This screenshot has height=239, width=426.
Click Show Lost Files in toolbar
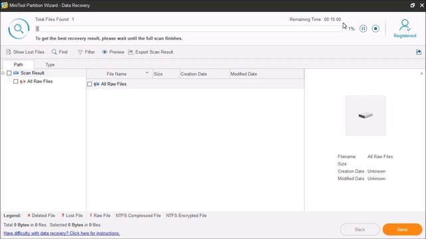pos(25,52)
